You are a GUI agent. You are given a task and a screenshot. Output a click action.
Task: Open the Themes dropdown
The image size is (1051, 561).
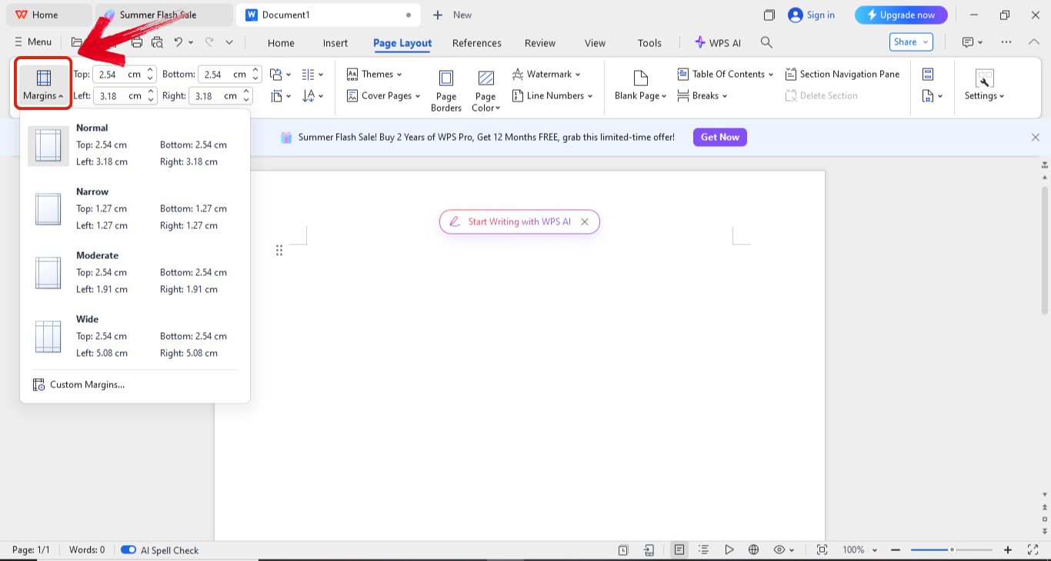coord(374,74)
